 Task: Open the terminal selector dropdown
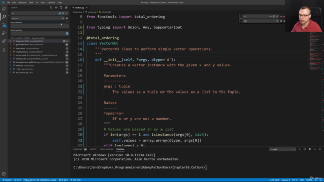[282, 149]
